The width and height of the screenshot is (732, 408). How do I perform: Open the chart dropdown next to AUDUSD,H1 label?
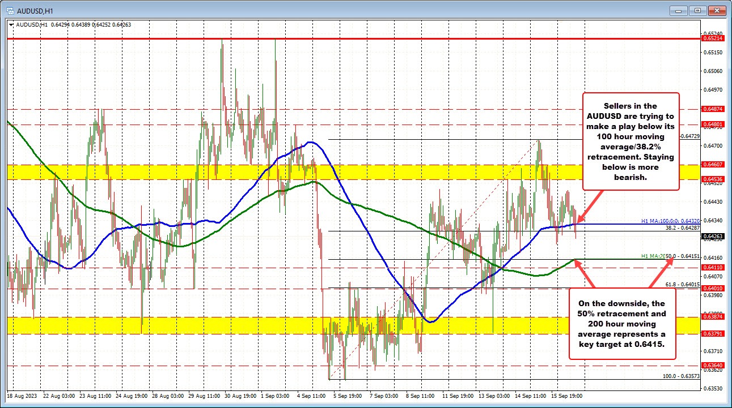click(11, 25)
